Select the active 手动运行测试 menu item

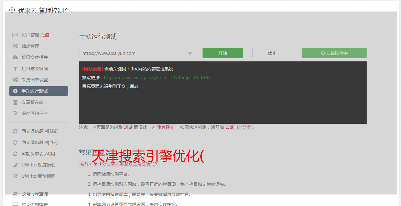click(38, 91)
